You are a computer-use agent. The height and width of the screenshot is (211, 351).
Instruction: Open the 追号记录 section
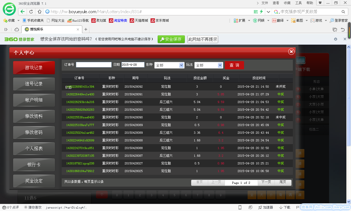click(x=34, y=84)
